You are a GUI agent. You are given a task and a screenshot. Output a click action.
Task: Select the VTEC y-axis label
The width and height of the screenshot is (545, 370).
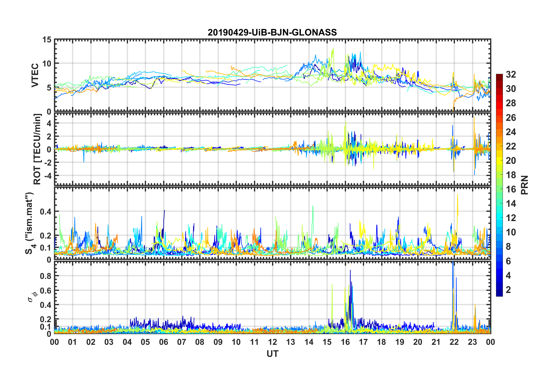pyautogui.click(x=35, y=75)
